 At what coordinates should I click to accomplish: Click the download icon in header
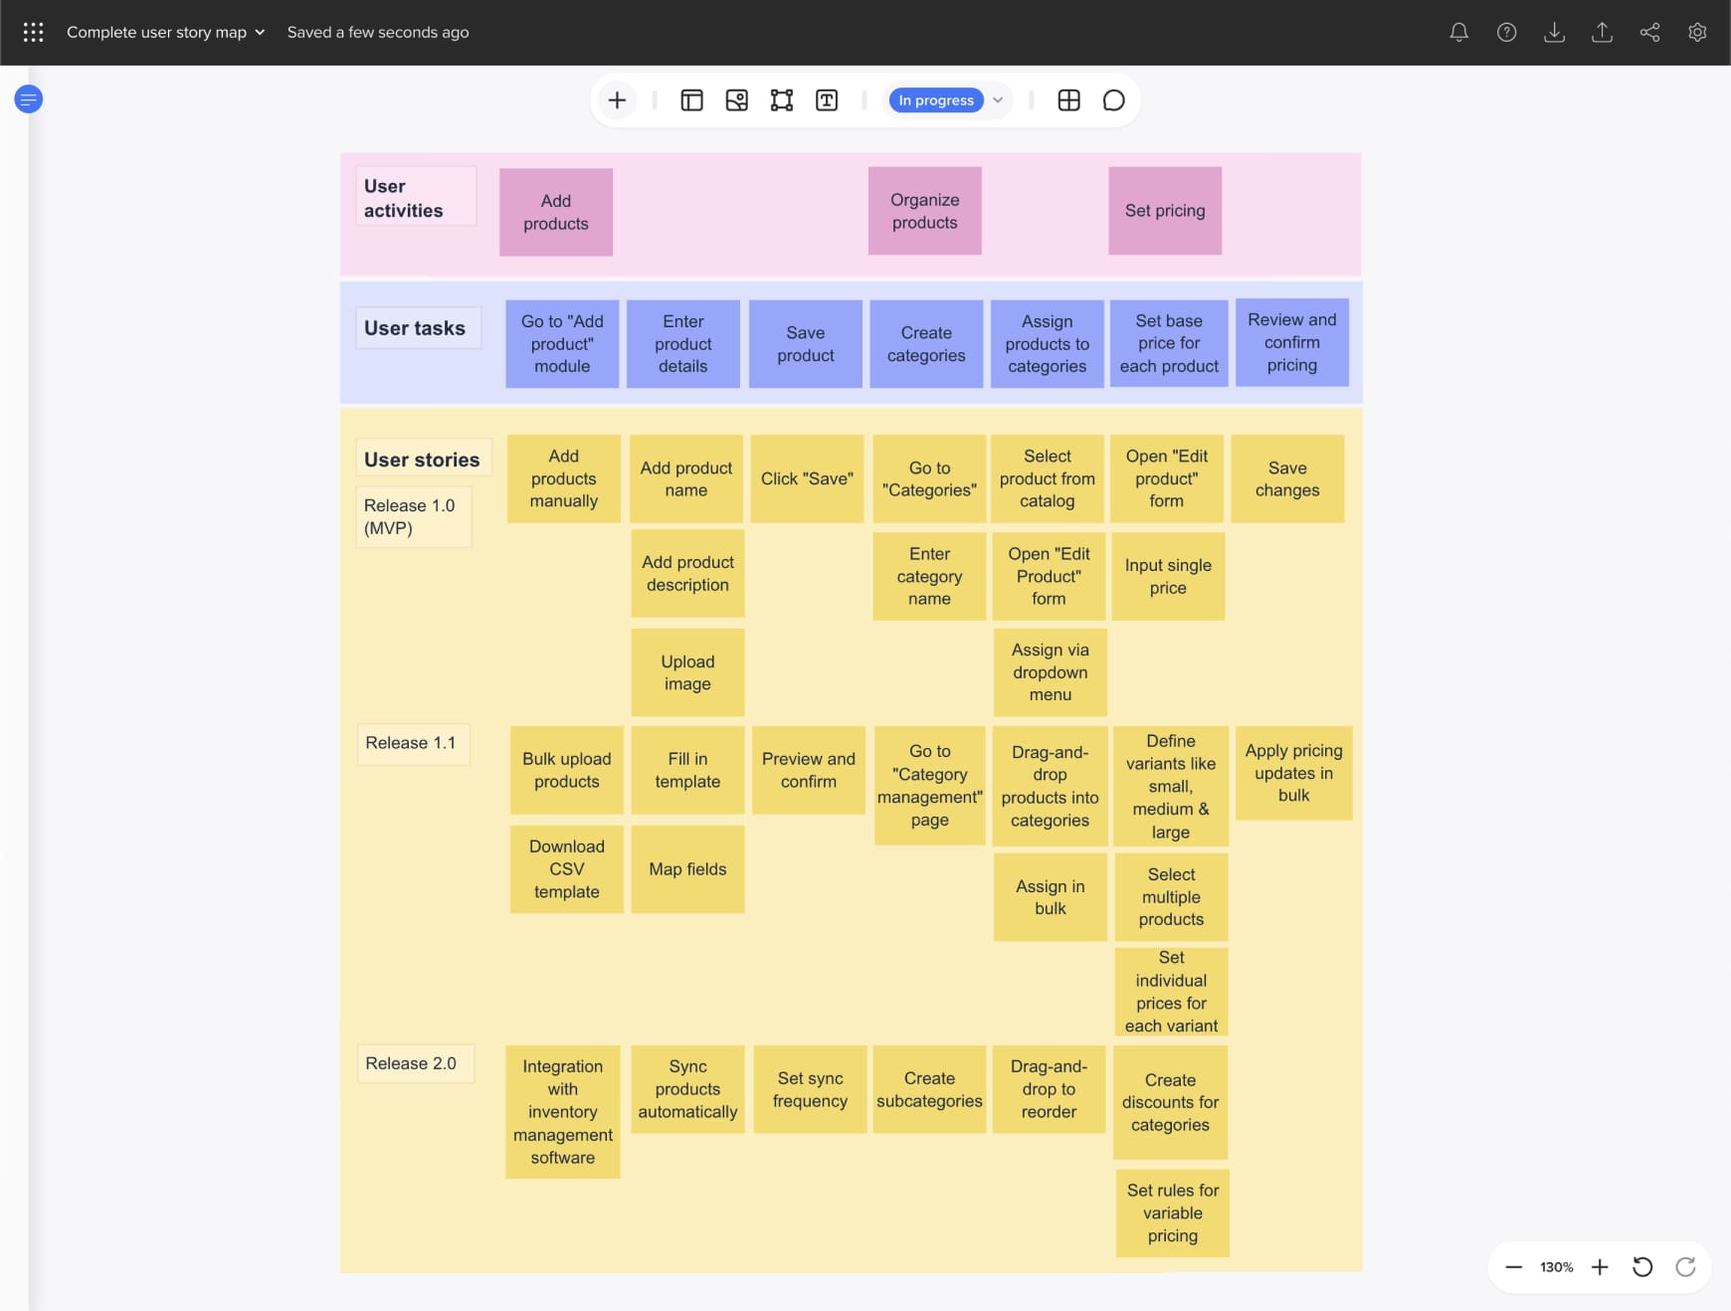[1554, 32]
